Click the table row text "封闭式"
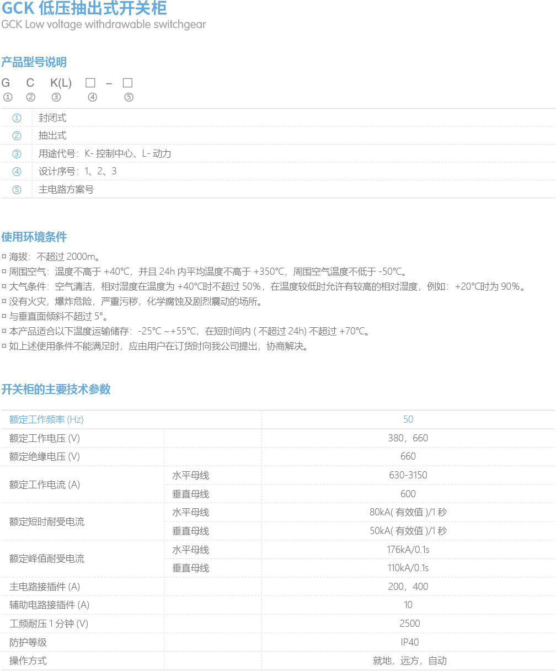Image resolution: width=556 pixels, height=671 pixels. click(x=52, y=118)
